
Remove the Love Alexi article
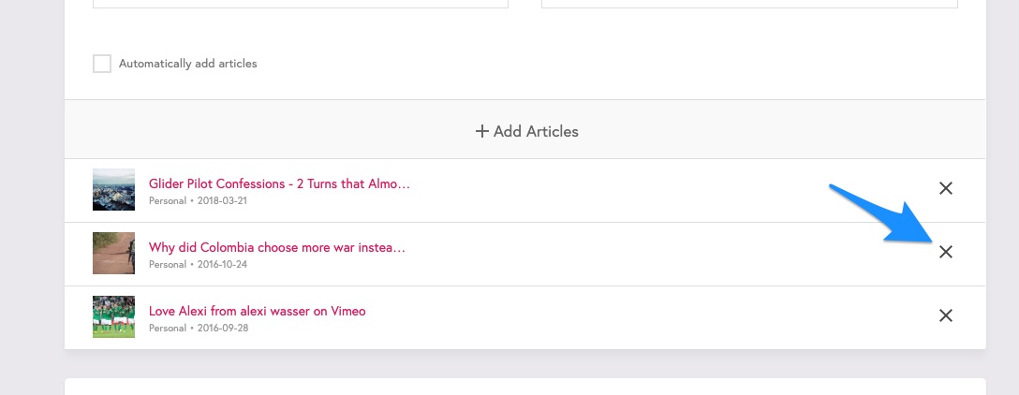[946, 315]
